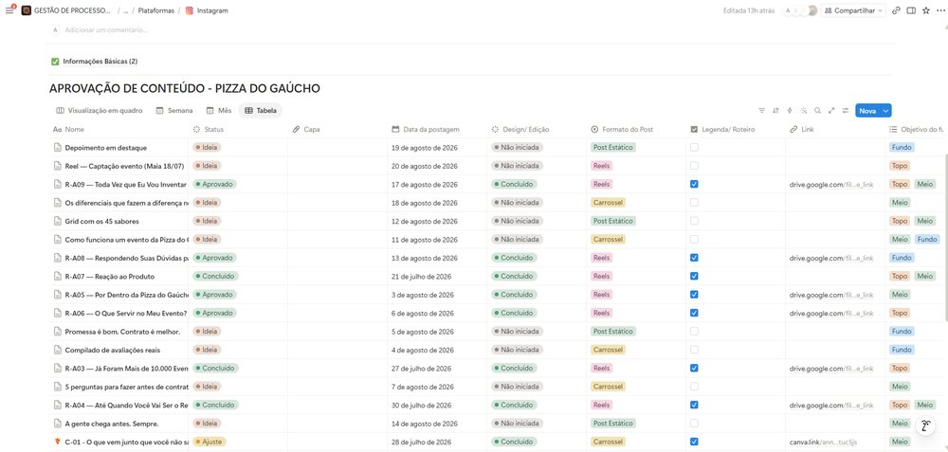Open page icon of C-01 row
The image size is (948, 452).
[58, 442]
